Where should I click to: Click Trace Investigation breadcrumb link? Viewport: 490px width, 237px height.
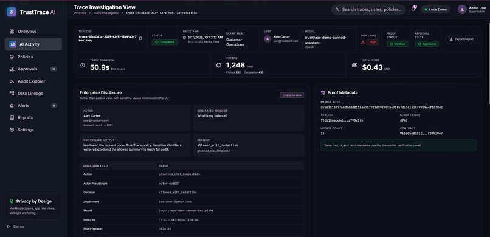(106, 13)
